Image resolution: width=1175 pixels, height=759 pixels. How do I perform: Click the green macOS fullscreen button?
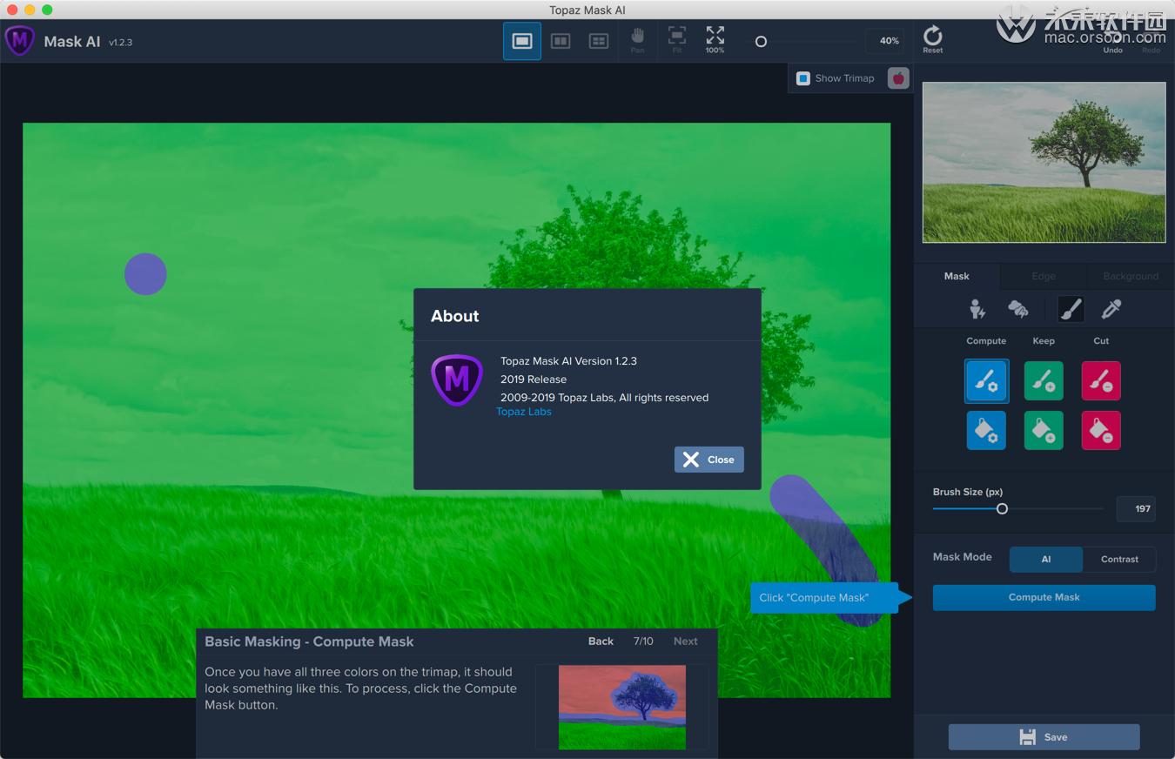[x=47, y=10]
